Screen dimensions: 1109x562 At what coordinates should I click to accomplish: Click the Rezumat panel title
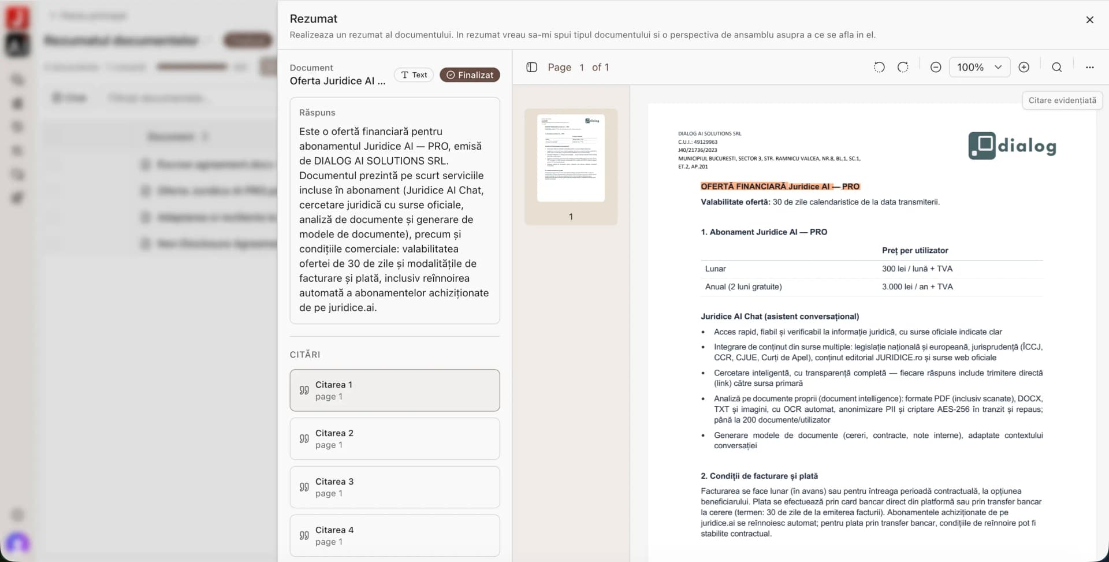tap(314, 19)
